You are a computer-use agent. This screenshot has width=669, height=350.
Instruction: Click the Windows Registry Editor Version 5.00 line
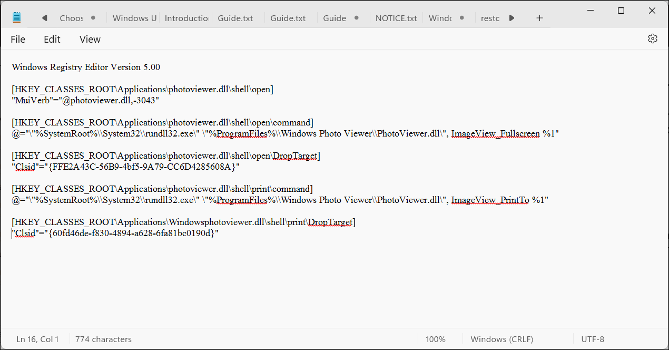point(86,67)
